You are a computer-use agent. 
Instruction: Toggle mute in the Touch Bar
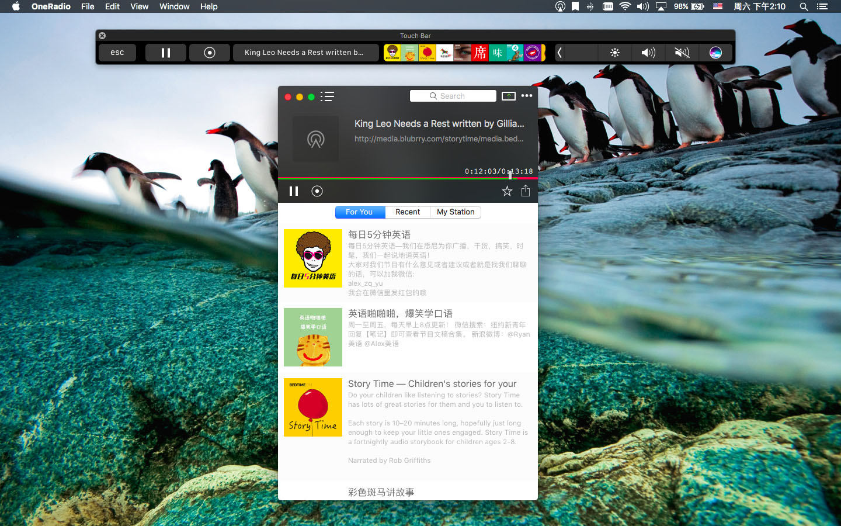[682, 53]
